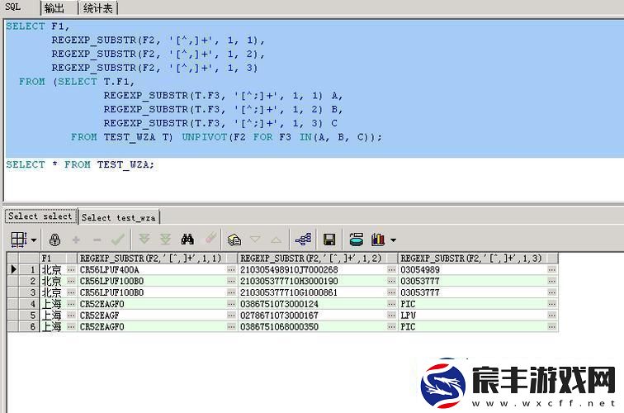This screenshot has width=624, height=413.
Task: Select the 'Select select' result tab
Action: coord(40,216)
